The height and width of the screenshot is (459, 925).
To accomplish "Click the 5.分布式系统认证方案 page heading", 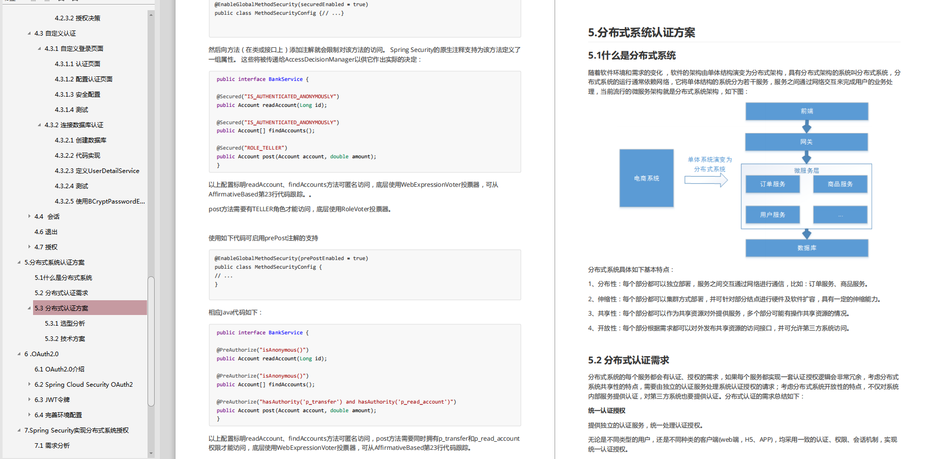I will click(642, 33).
